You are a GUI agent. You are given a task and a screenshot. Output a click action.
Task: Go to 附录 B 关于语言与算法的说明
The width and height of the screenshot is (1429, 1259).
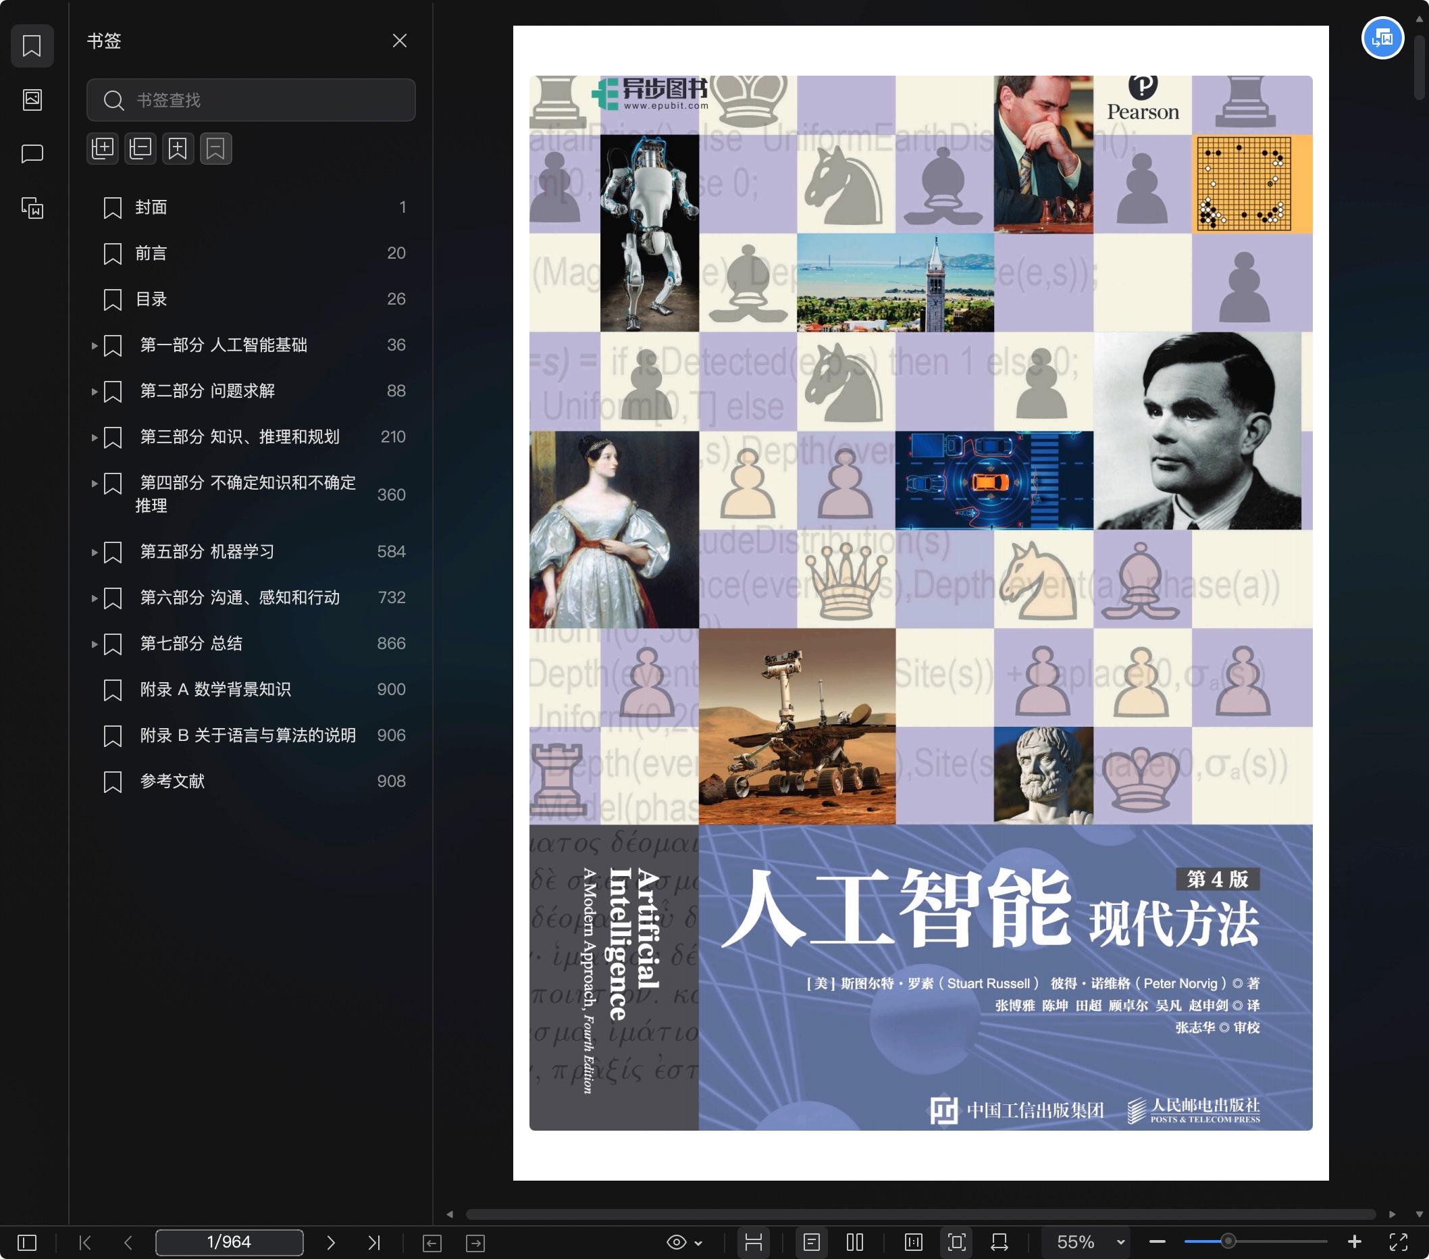click(247, 736)
